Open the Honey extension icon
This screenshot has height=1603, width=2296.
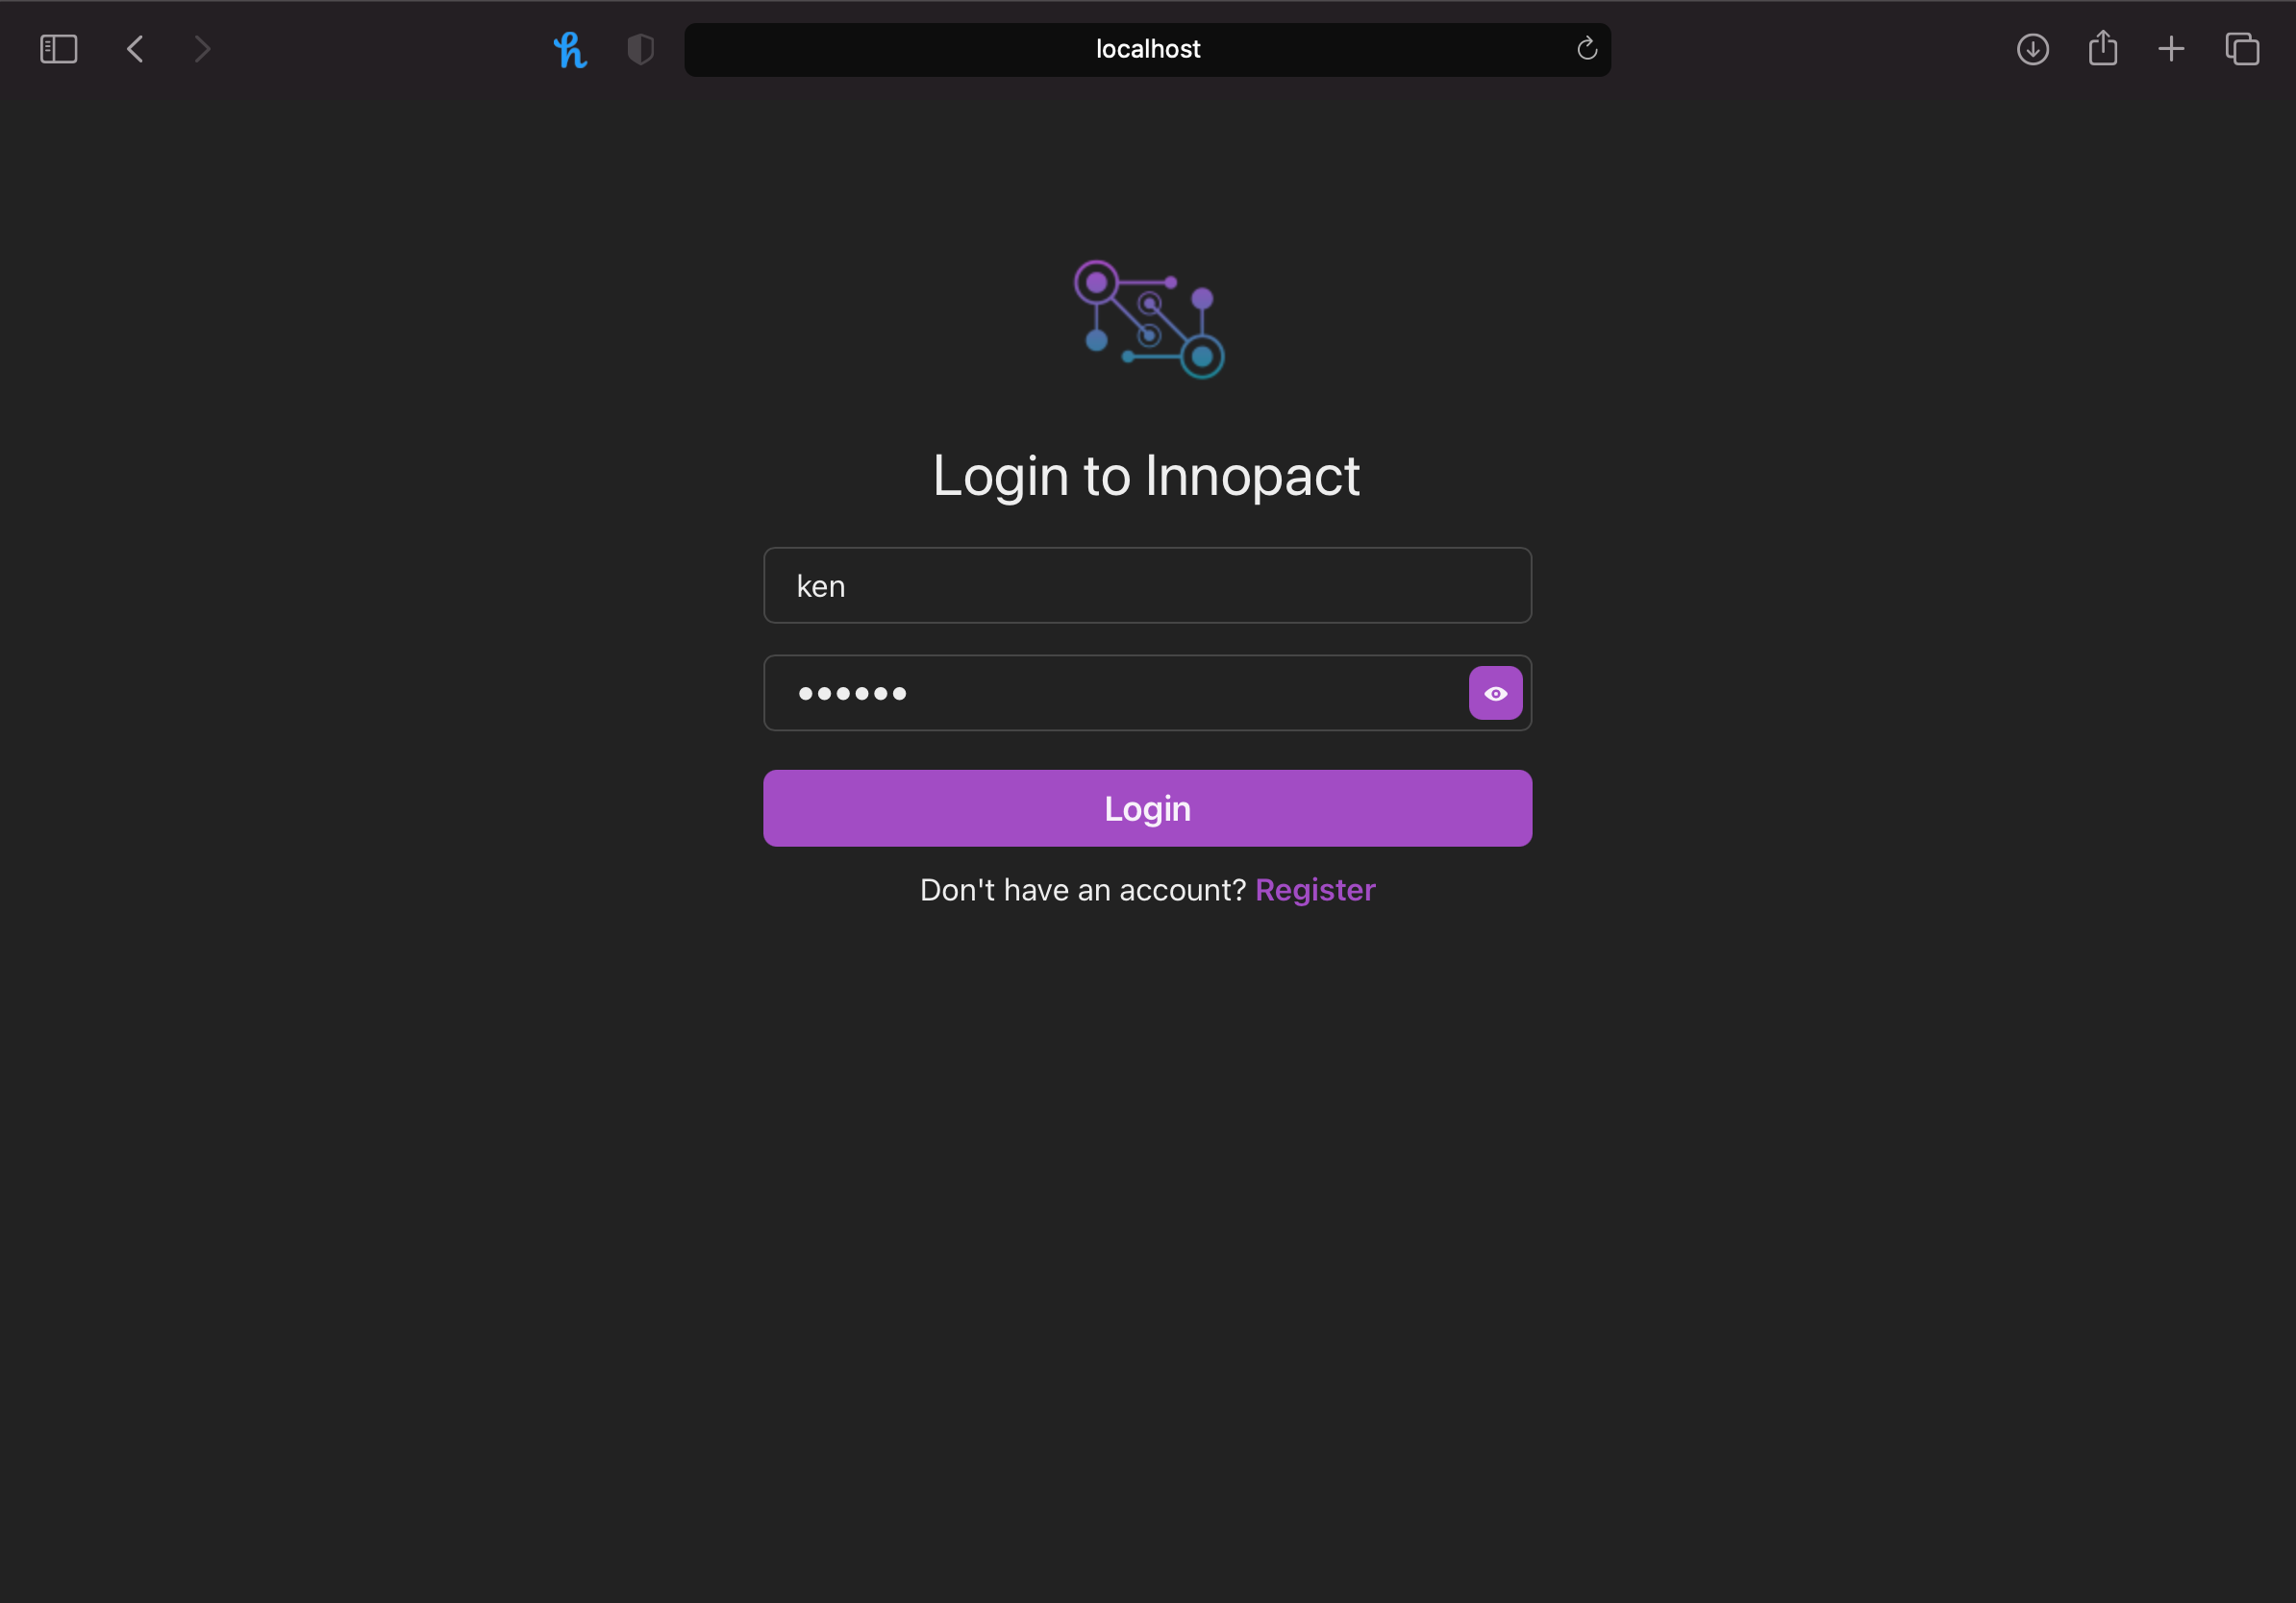[x=570, y=49]
